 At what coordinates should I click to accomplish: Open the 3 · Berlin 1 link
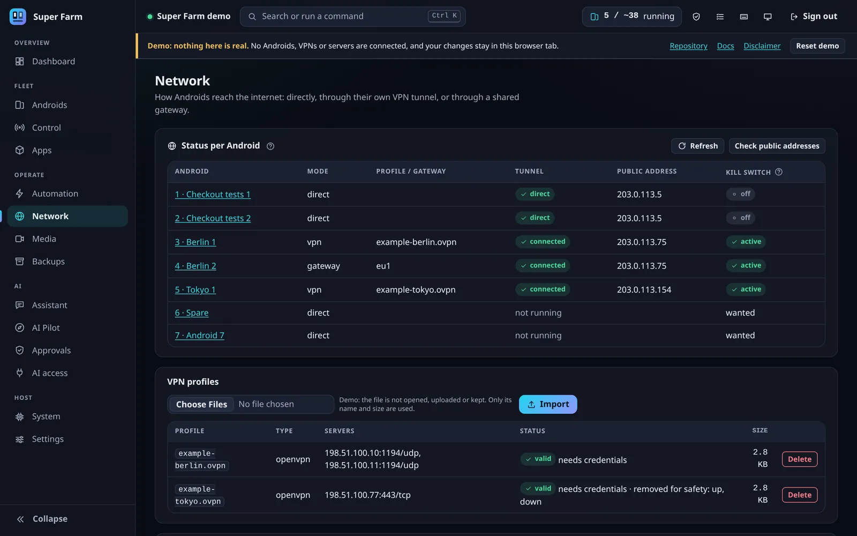pos(196,242)
